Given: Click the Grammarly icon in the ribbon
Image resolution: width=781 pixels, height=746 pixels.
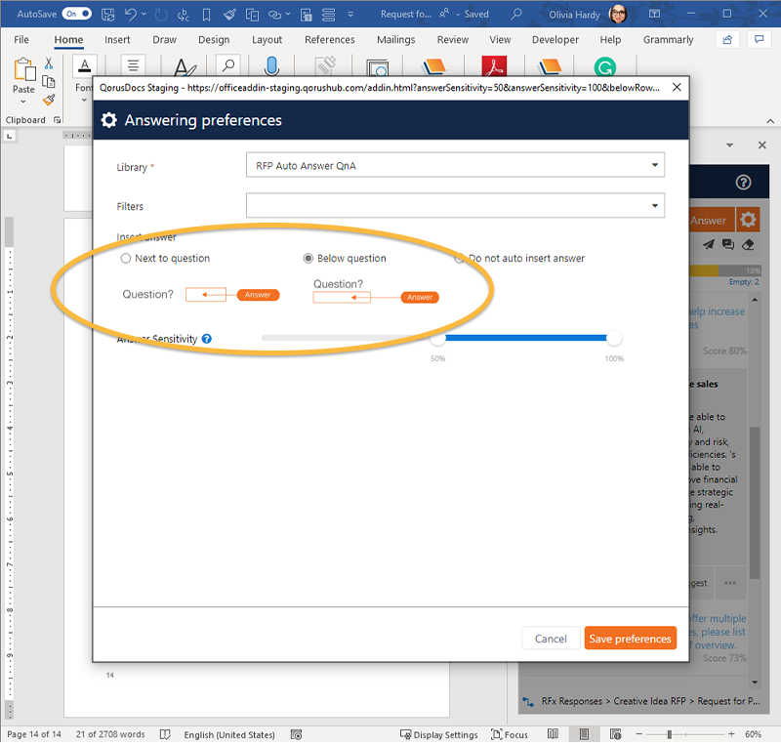Looking at the screenshot, I should click(x=605, y=67).
